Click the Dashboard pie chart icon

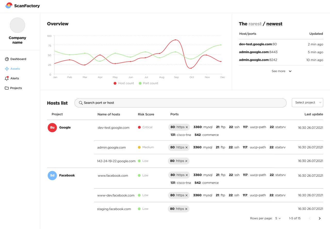(x=7, y=59)
